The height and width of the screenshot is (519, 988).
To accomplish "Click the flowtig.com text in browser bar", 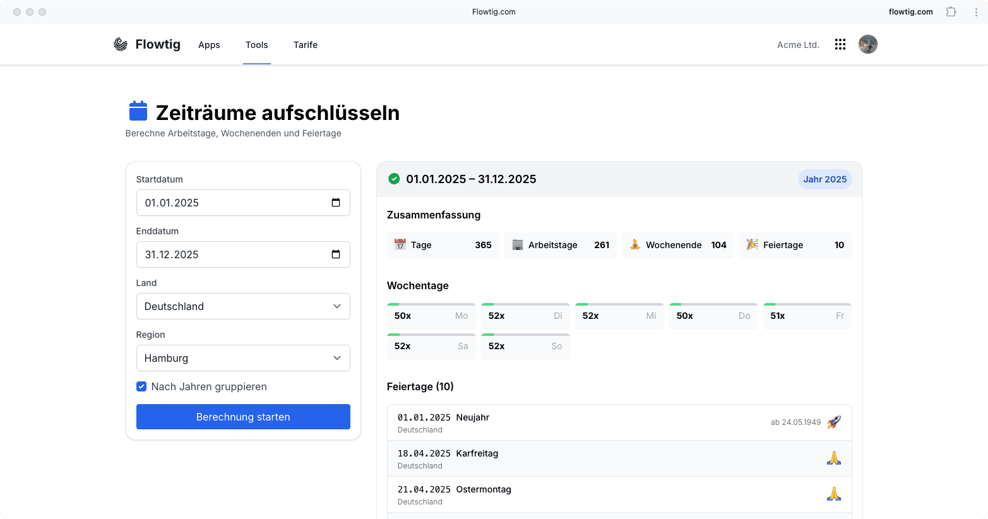I will [x=910, y=11].
